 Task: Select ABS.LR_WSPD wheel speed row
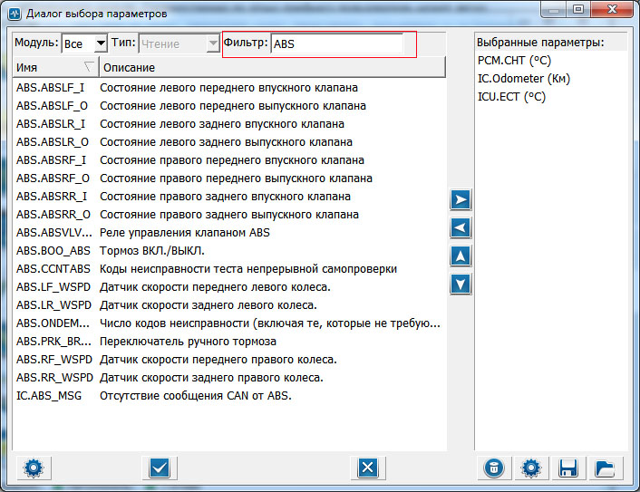(228, 304)
